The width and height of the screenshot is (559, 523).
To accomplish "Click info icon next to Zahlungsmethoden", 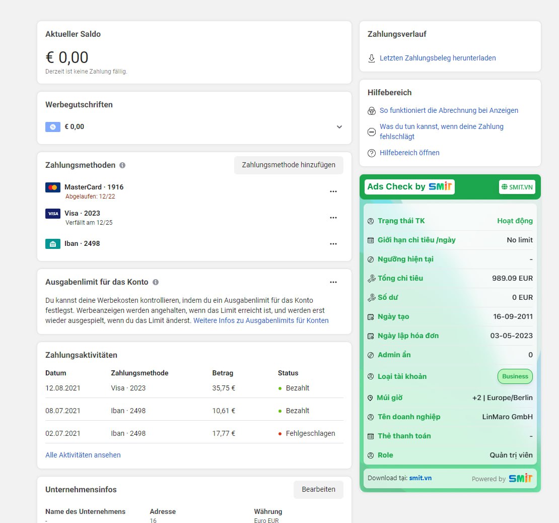I will click(x=122, y=165).
